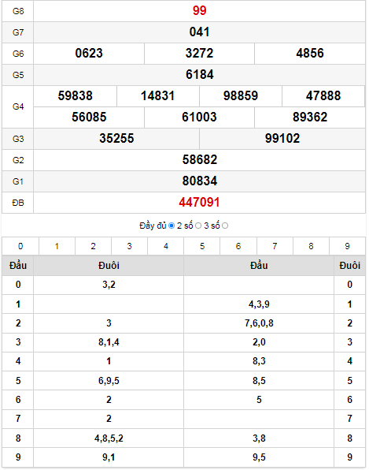
Task: Select digit filter 7
Action: pyautogui.click(x=275, y=246)
